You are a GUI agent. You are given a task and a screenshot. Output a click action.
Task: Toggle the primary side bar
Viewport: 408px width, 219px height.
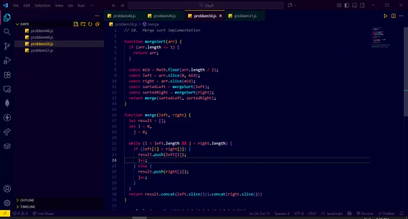(347, 5)
